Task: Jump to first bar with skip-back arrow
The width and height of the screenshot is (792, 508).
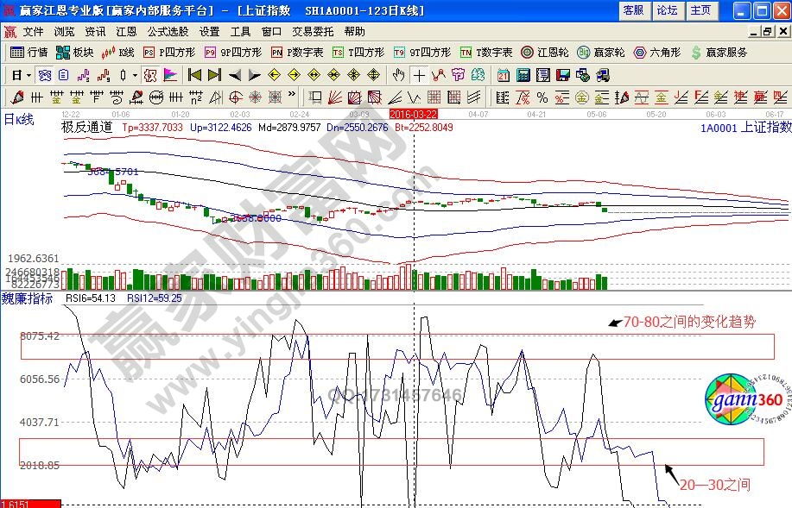Action: coord(194,75)
